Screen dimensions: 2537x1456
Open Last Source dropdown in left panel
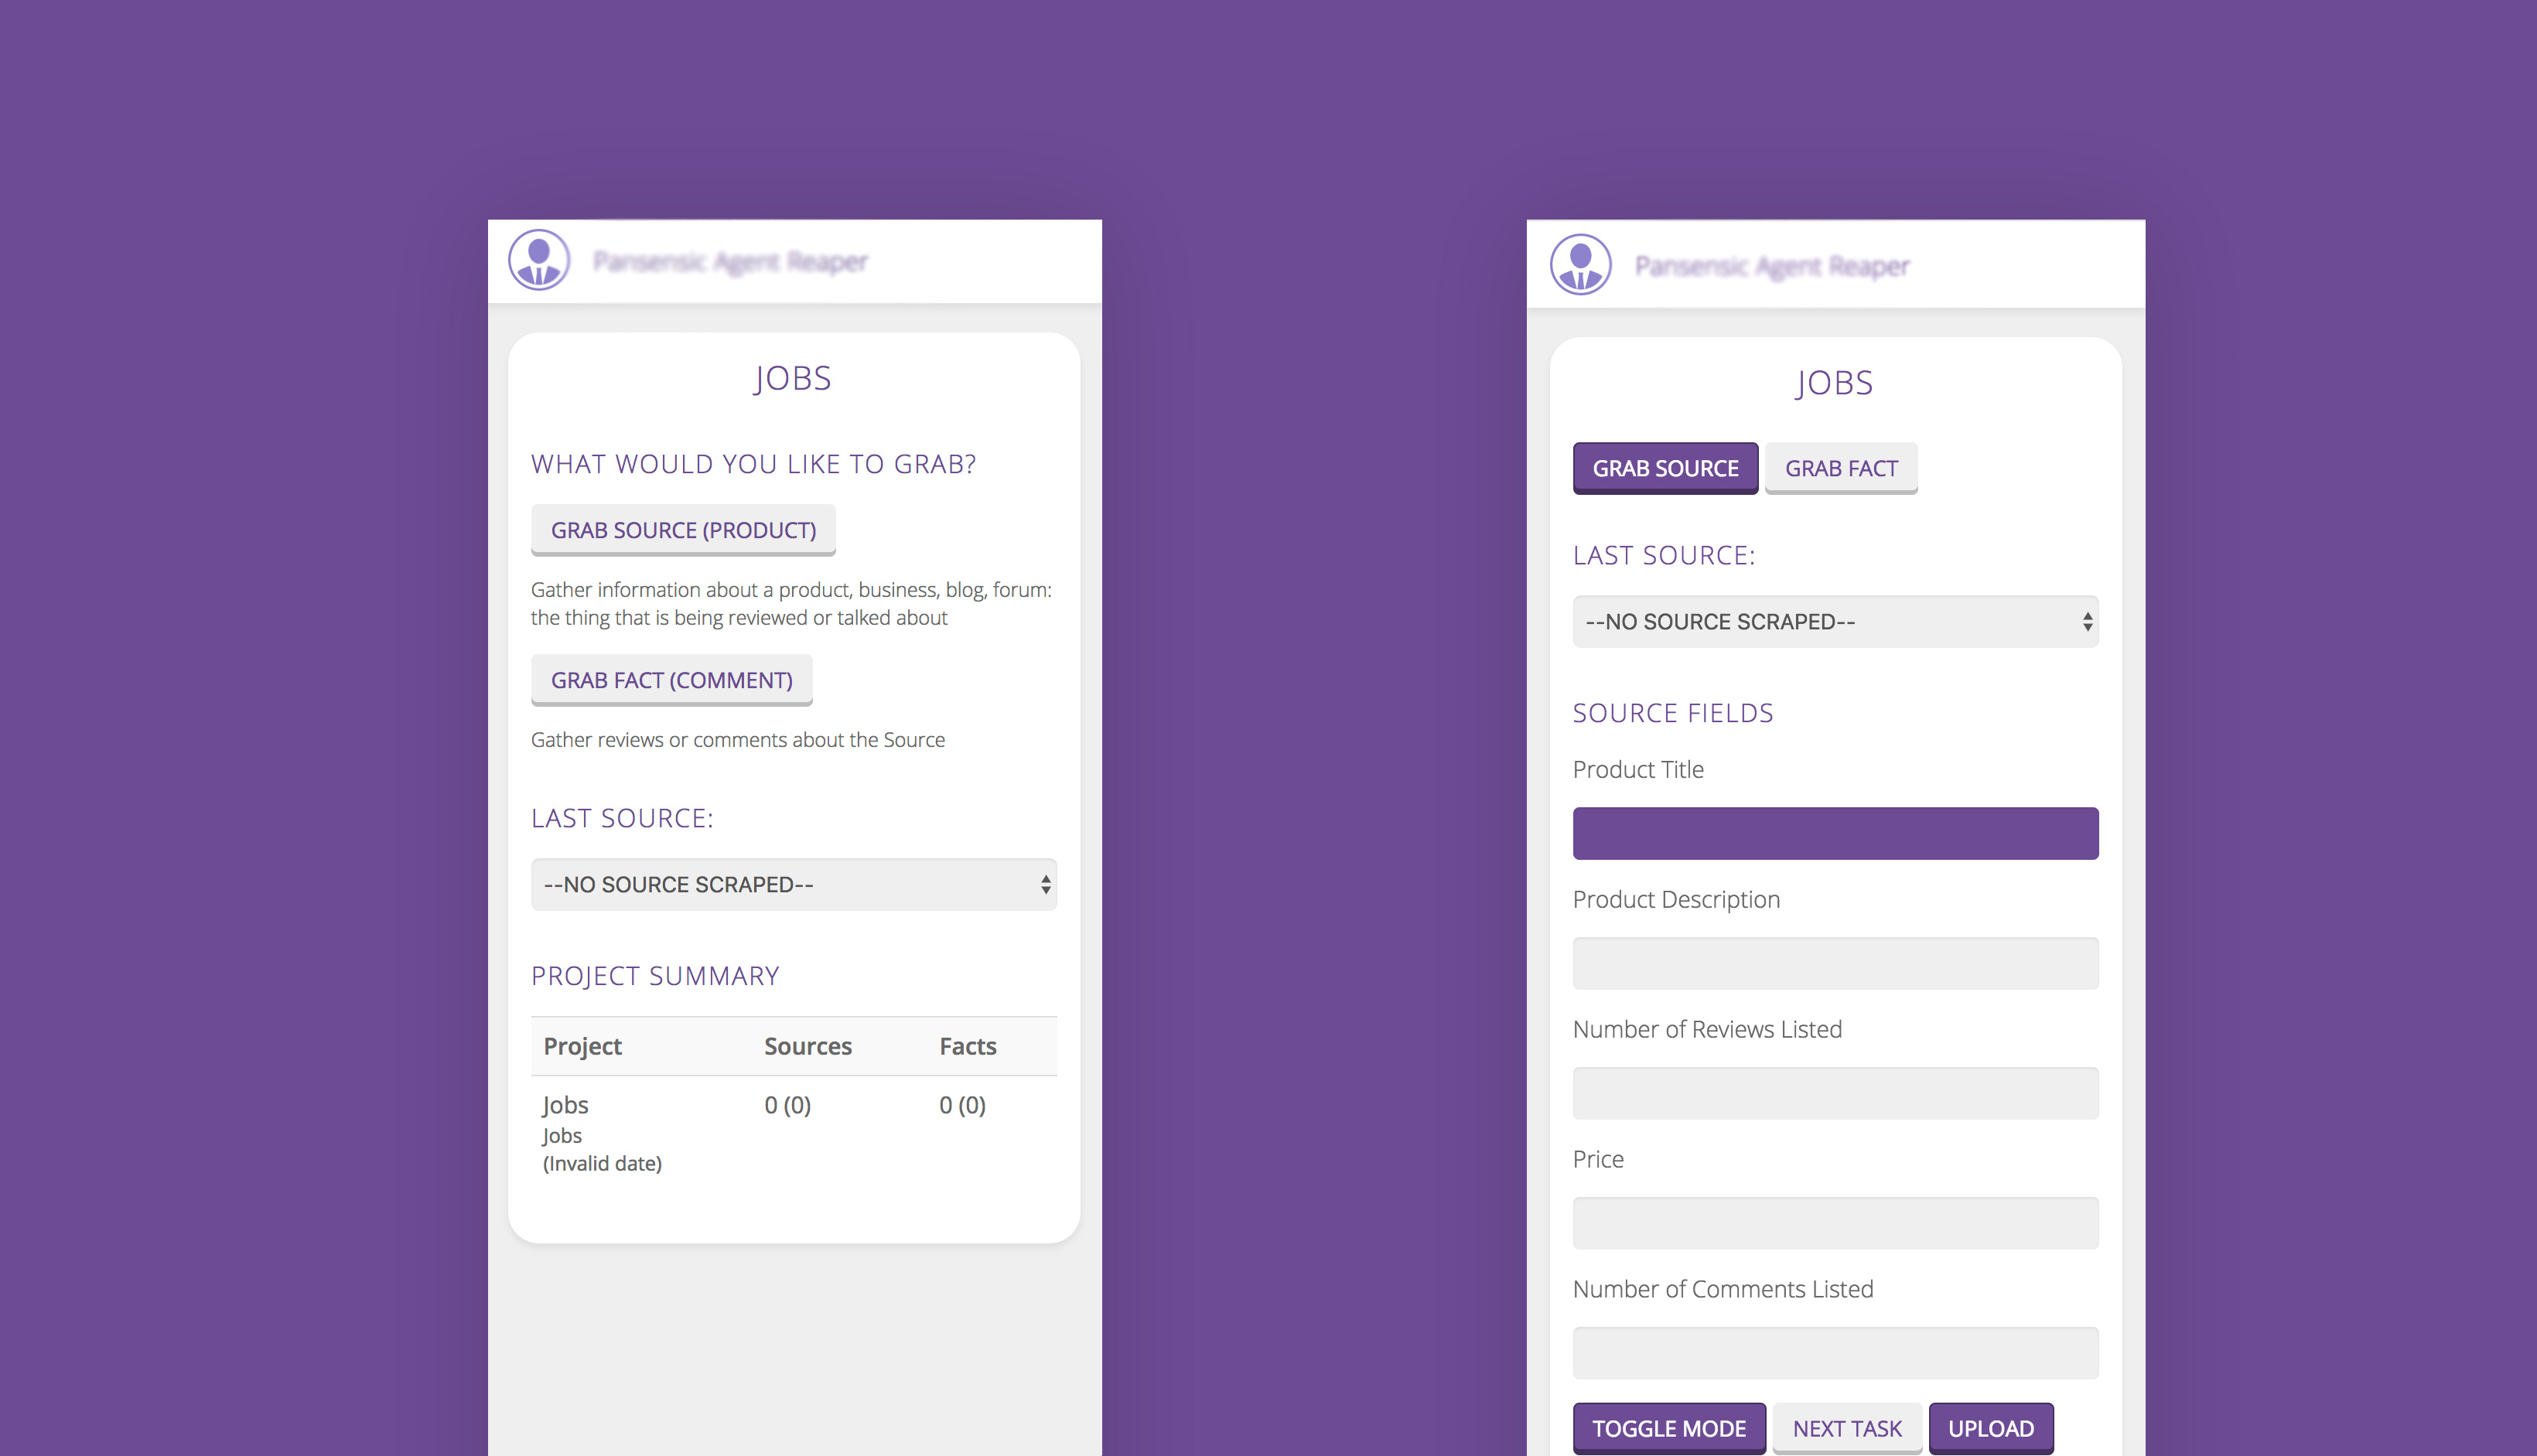pos(794,884)
